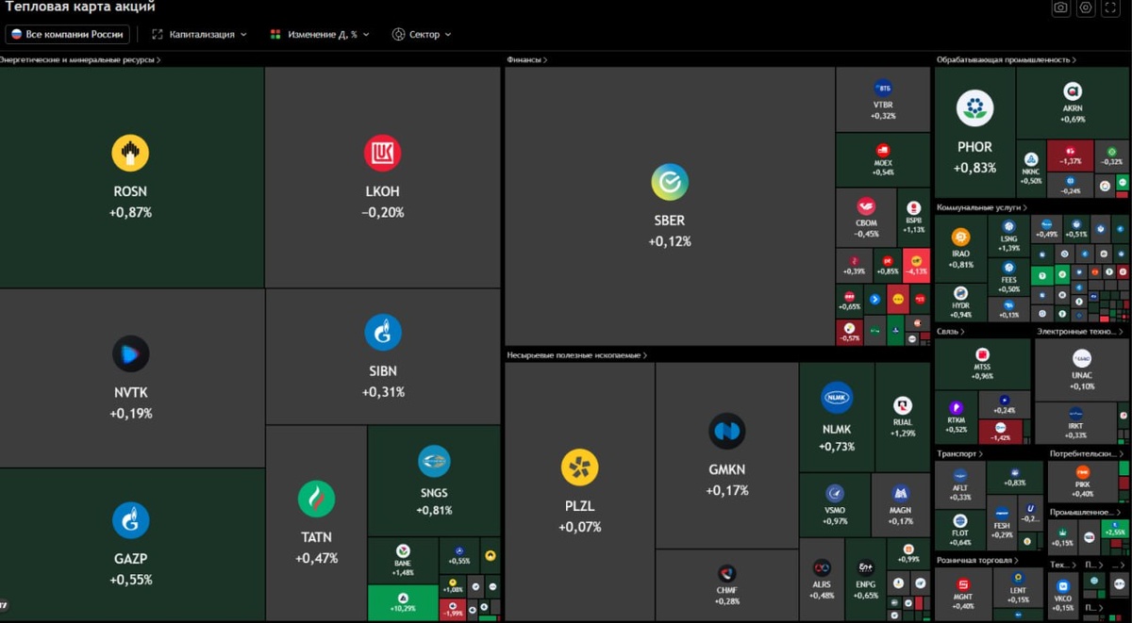Expand the Электронные технологии sector header

click(x=1080, y=331)
